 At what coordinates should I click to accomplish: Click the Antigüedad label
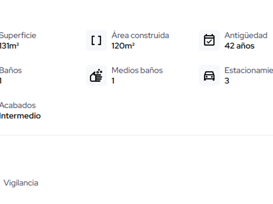tap(246, 35)
